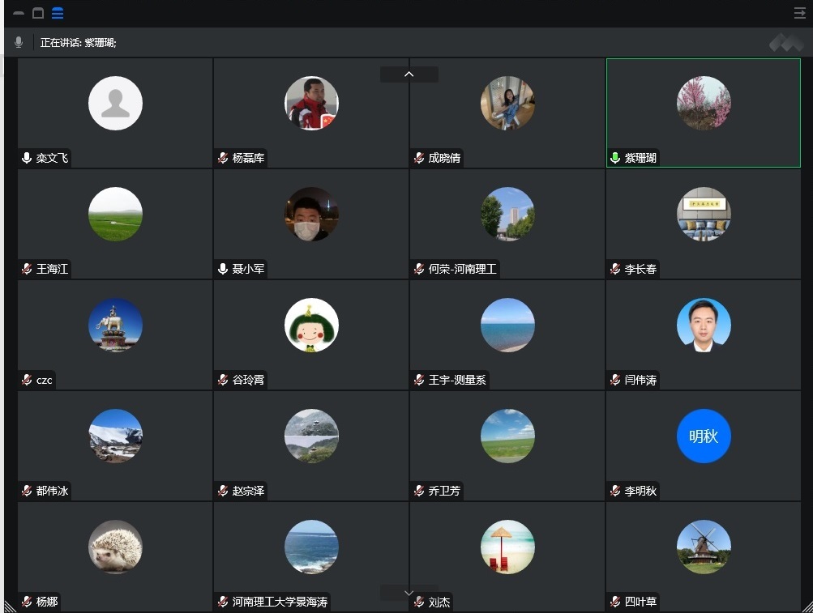Image resolution: width=813 pixels, height=613 pixels.
Task: Select the 河南理工大学景海涛 name label
Action: [280, 602]
